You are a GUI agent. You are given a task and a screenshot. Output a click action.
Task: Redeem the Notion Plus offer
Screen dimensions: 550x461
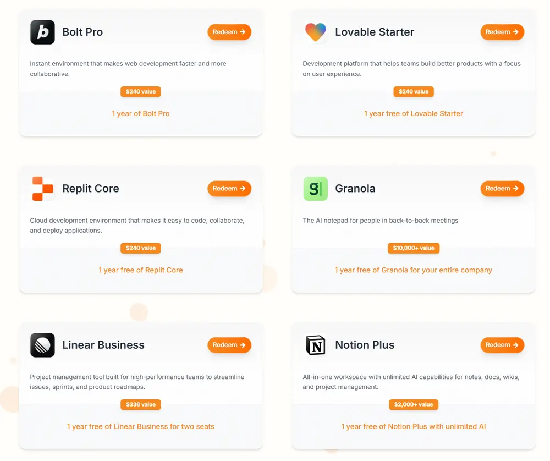point(502,345)
